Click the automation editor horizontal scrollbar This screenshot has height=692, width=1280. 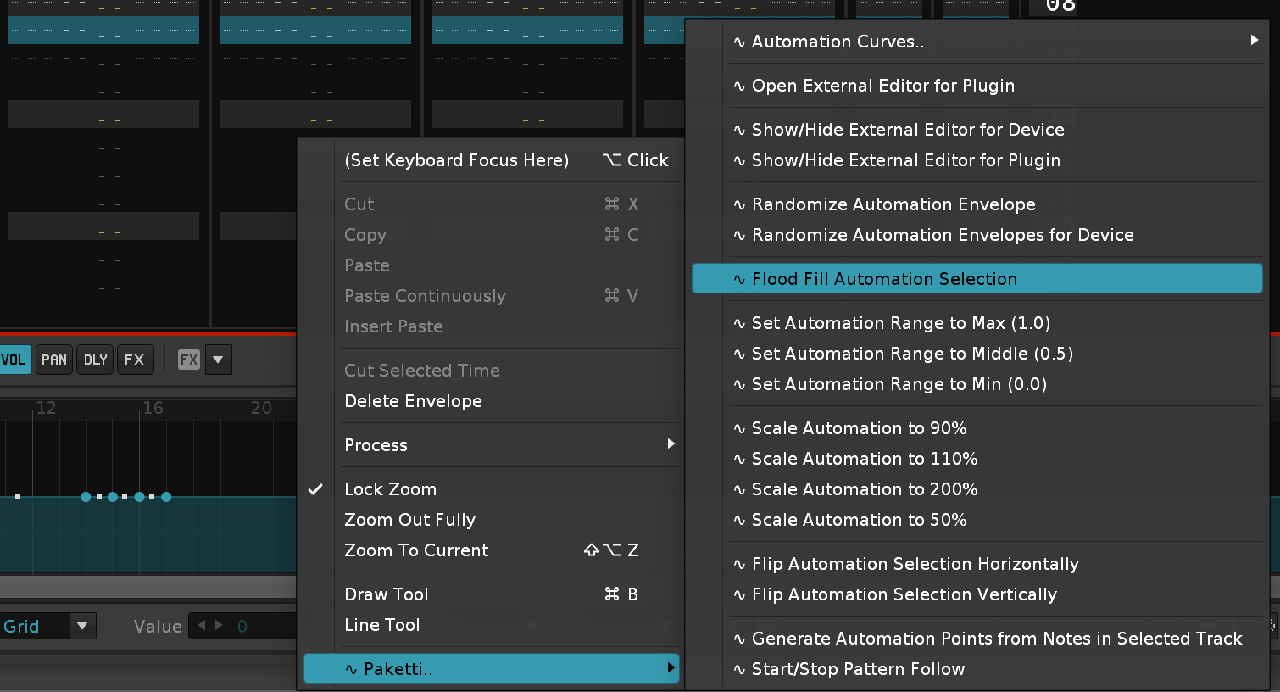[x=148, y=587]
